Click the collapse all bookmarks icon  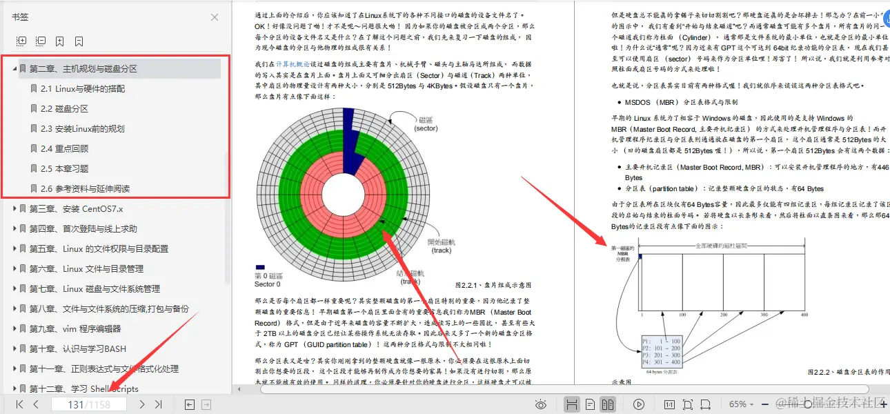point(41,41)
